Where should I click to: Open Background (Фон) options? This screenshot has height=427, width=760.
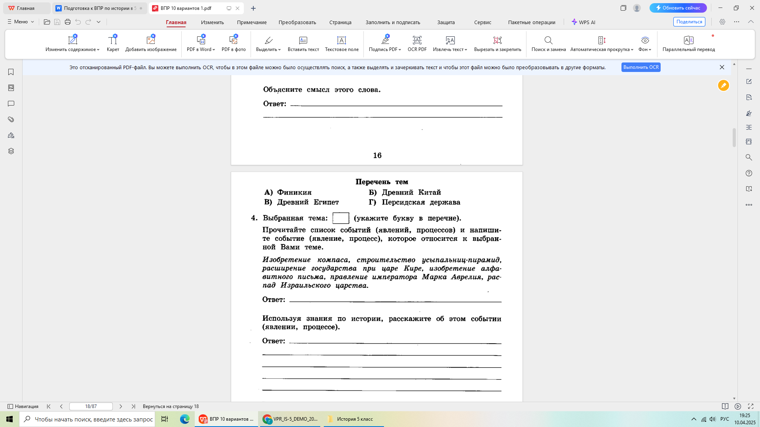(645, 43)
